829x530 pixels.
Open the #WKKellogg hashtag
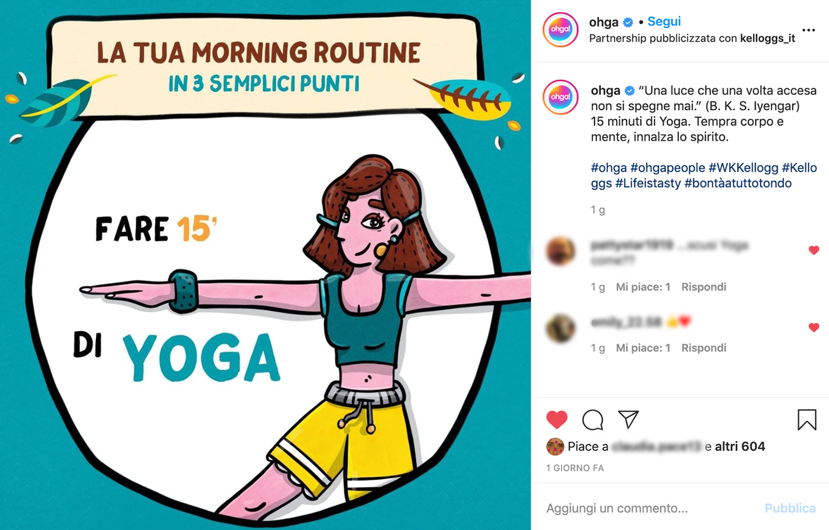pyautogui.click(x=743, y=168)
